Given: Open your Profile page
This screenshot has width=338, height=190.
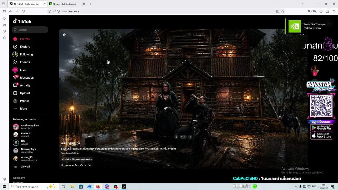Looking at the screenshot, I should (x=21, y=101).
